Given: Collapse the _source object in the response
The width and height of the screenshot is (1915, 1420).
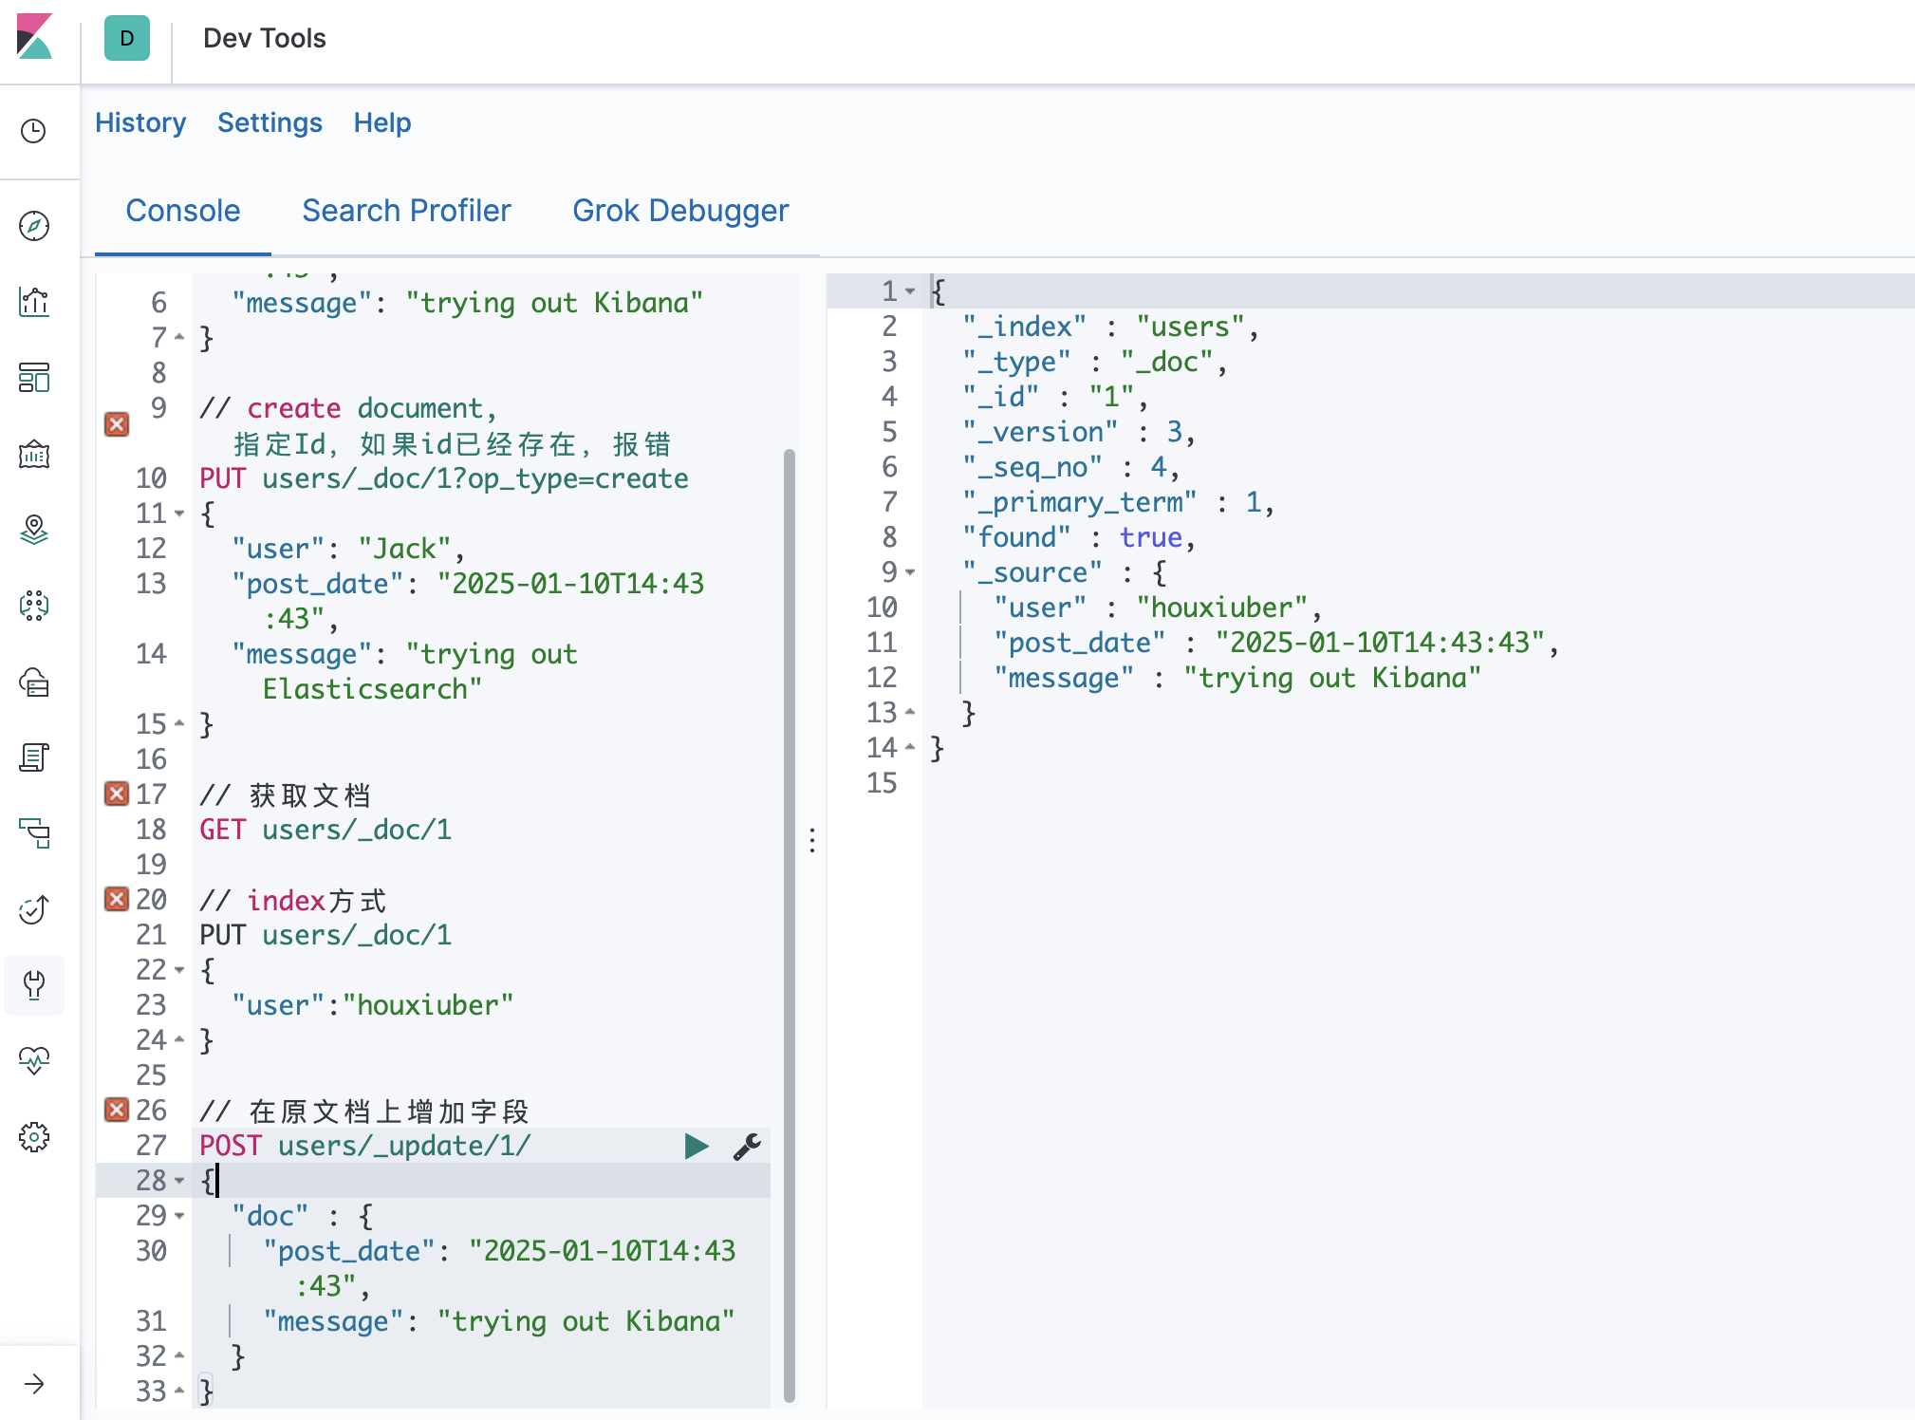Looking at the screenshot, I should click(x=910, y=572).
